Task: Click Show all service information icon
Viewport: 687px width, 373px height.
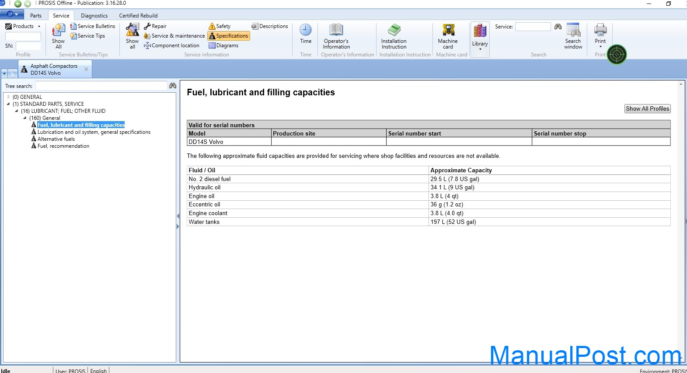Action: (132, 36)
